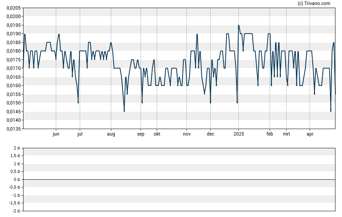Click the '-0,5 d.' label in lower chart
This screenshot has height=217, width=342.
pos(15,187)
